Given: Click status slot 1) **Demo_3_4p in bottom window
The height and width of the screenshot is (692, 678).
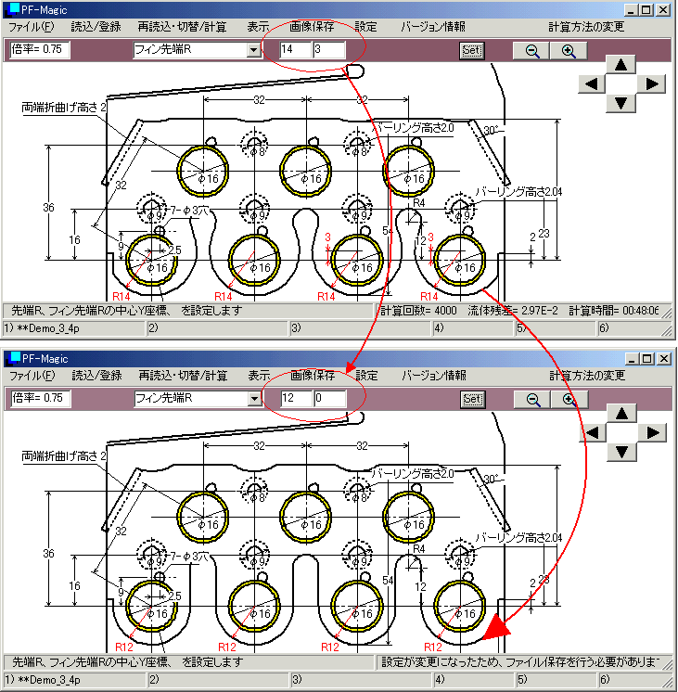Looking at the screenshot, I should (x=73, y=680).
